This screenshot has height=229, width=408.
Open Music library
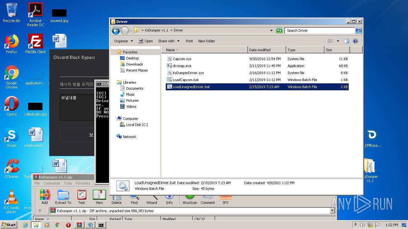click(130, 94)
